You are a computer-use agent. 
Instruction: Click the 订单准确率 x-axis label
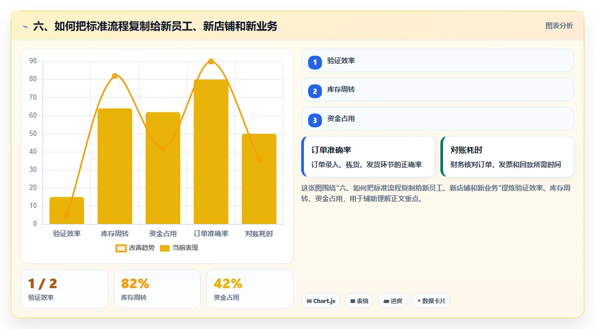point(211,233)
